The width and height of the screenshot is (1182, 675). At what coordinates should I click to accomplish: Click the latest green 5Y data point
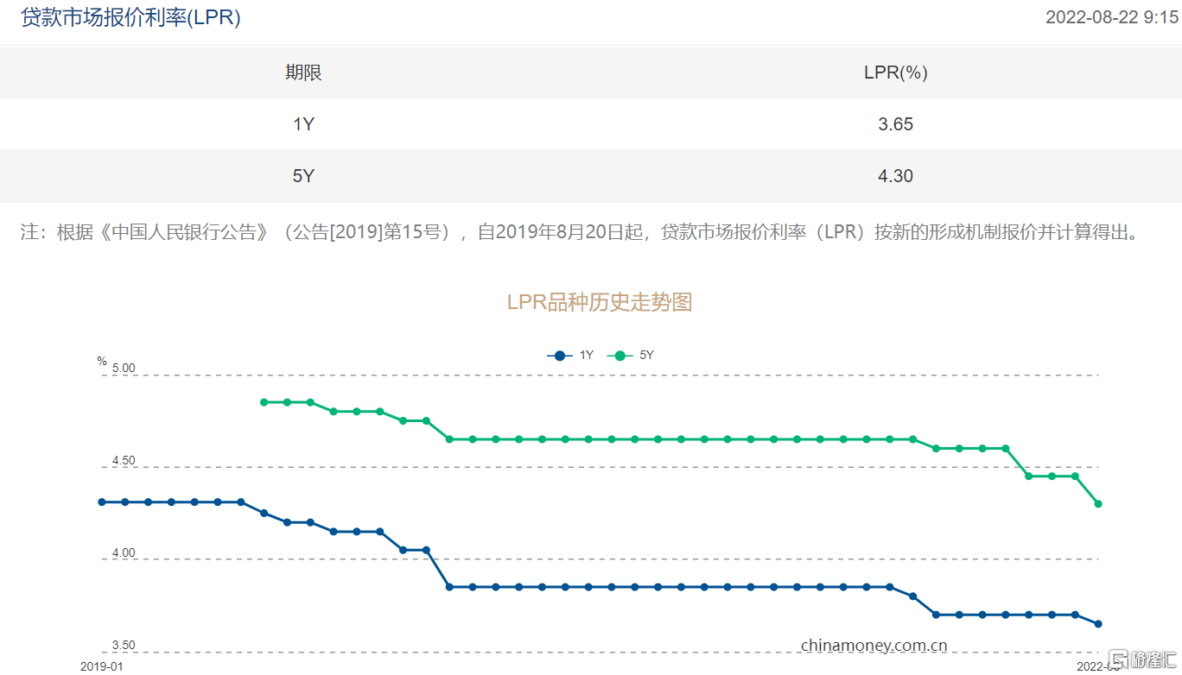1098,504
